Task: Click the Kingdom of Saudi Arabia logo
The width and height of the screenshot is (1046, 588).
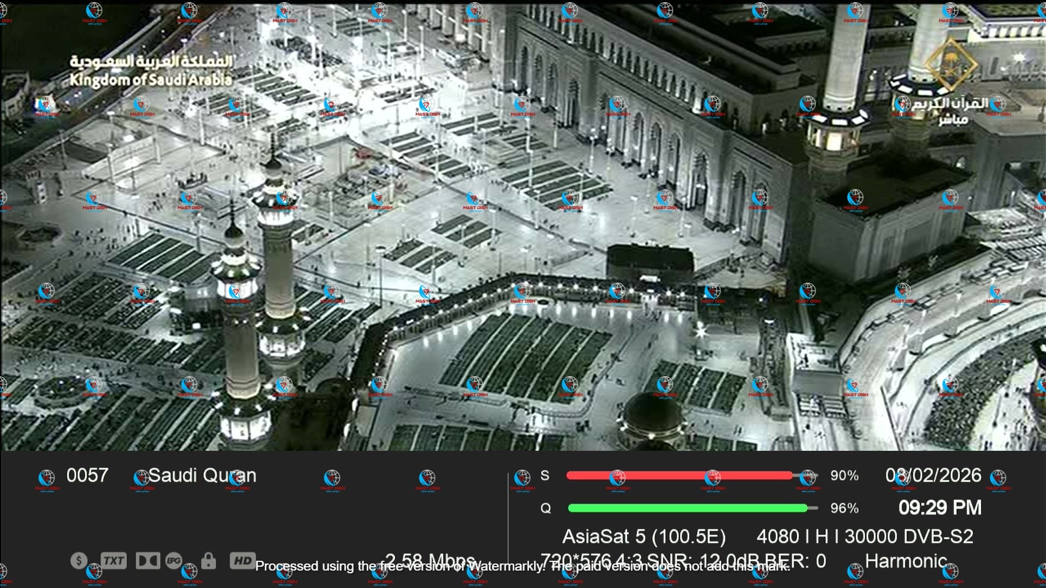Action: (x=151, y=71)
